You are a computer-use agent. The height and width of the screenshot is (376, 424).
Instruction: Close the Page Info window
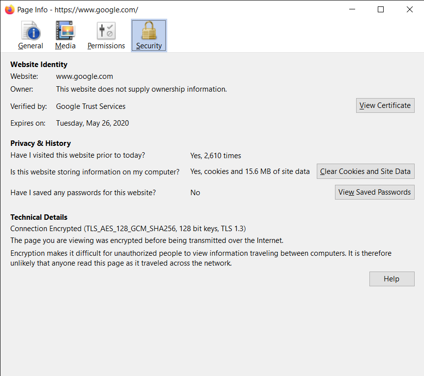pos(409,9)
